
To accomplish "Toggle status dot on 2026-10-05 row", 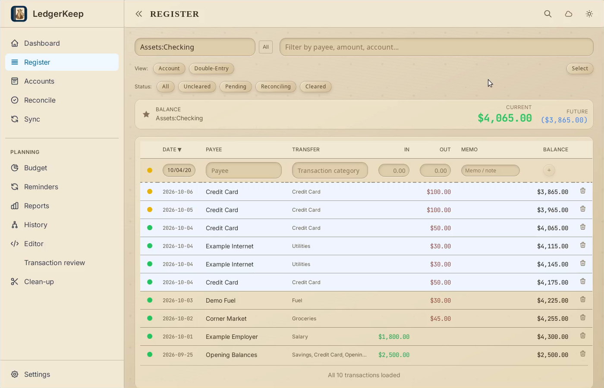I will pyautogui.click(x=150, y=210).
